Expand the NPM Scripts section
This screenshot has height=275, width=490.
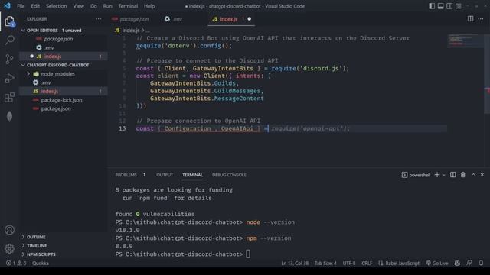click(x=64, y=254)
